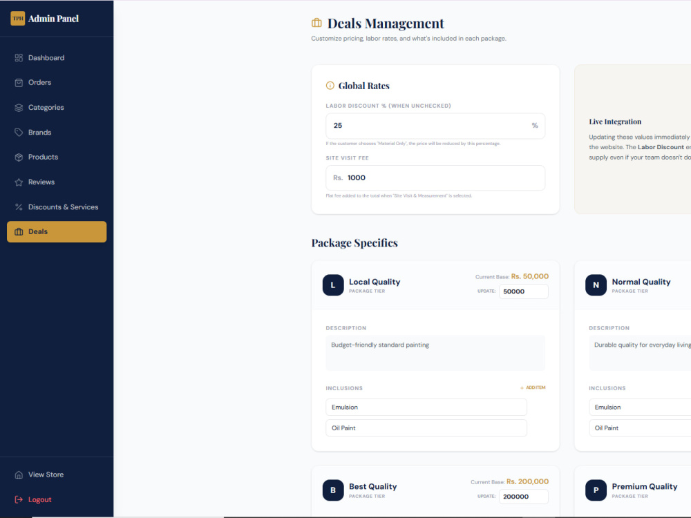Edit Local Quality Oil Paint inclusion field
Screen dimensions: 691x518
(426, 428)
